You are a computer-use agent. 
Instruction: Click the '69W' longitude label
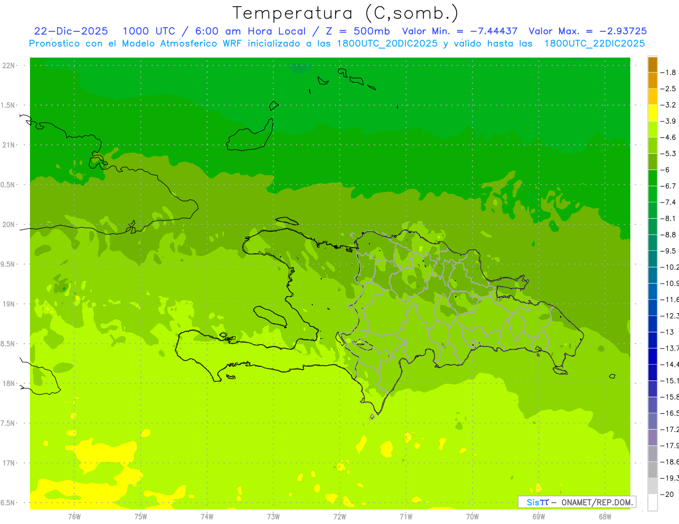[x=539, y=516]
